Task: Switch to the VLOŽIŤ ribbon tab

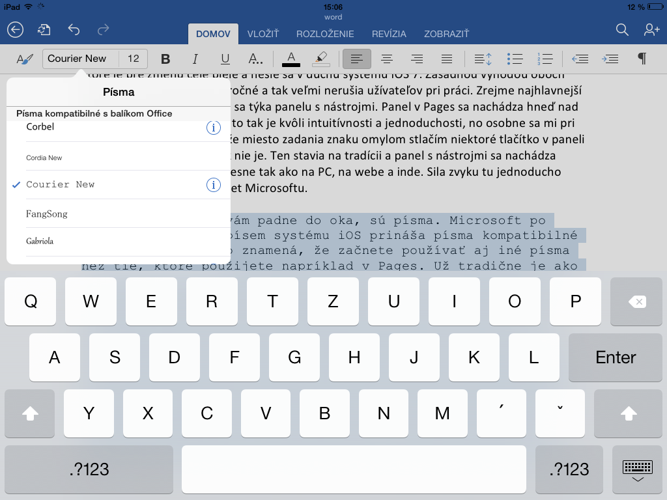Action: [x=263, y=33]
